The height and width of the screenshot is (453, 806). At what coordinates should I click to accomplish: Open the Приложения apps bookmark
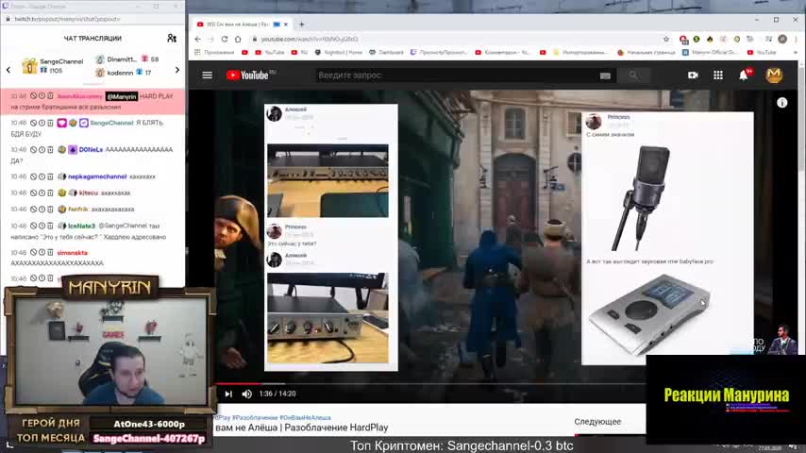(214, 53)
